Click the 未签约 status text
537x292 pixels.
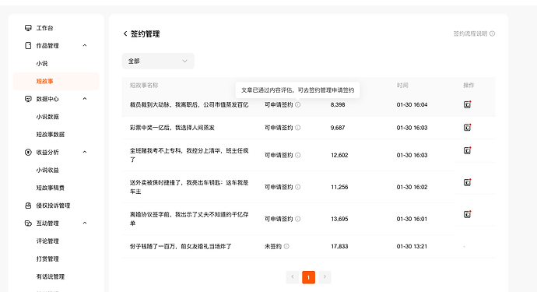pyautogui.click(x=273, y=246)
